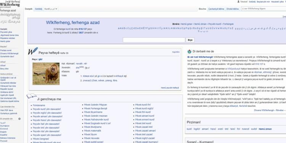Open the Çavkaniyê bibîne tab
Viewport: 286px width, 143px height.
(216, 9)
